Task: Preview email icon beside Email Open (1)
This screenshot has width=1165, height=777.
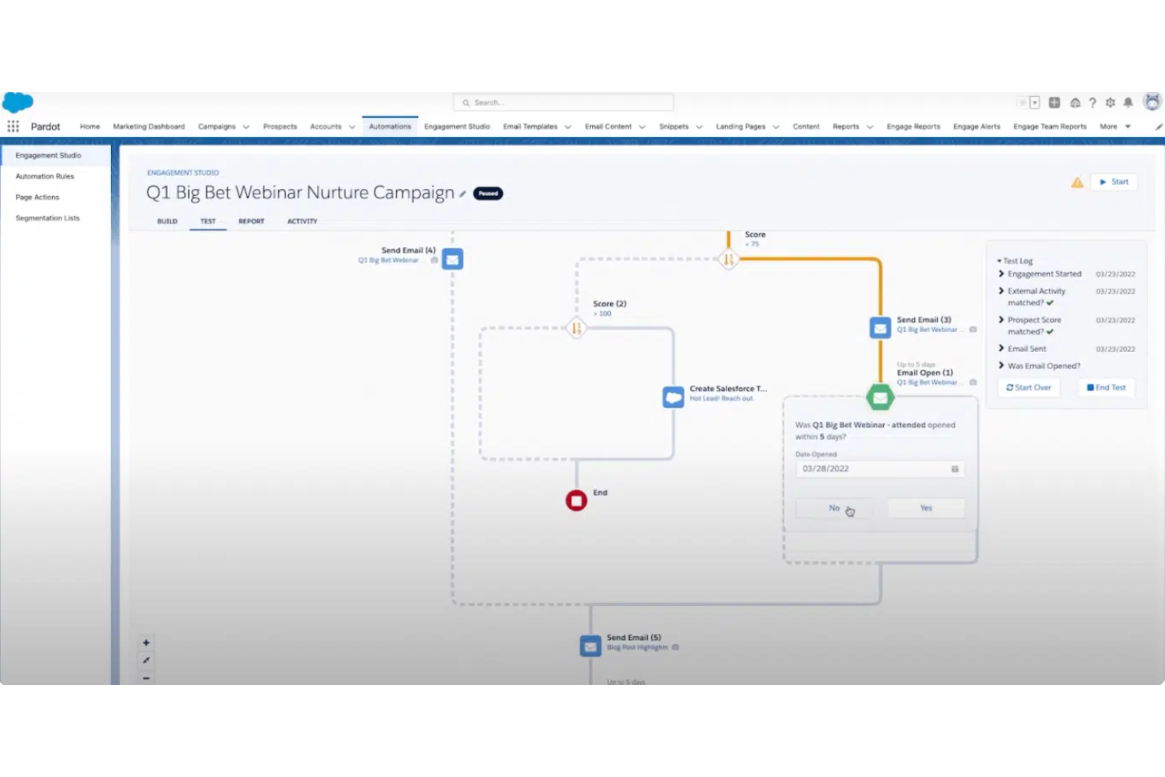Action: [973, 383]
